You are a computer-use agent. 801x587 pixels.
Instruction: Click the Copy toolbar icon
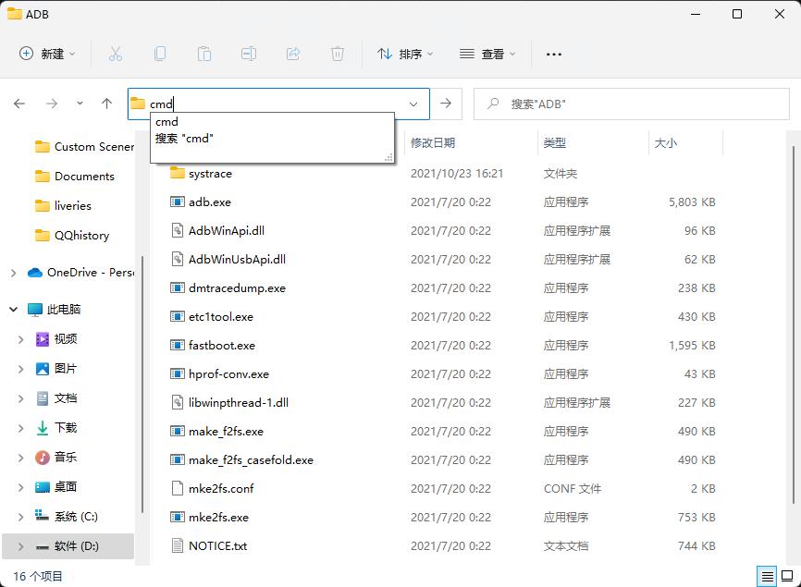160,54
